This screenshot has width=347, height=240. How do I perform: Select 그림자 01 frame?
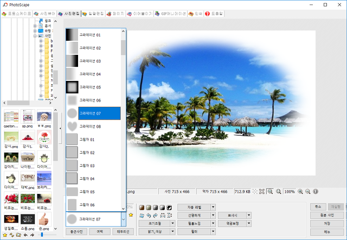click(93, 140)
